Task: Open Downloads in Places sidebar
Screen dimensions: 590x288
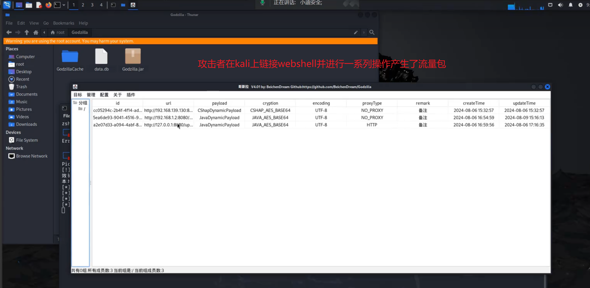Action: (26, 124)
